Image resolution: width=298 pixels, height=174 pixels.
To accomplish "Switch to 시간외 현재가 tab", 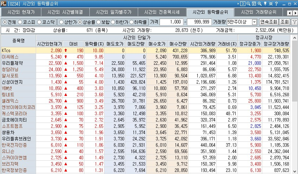I will click(21, 12).
